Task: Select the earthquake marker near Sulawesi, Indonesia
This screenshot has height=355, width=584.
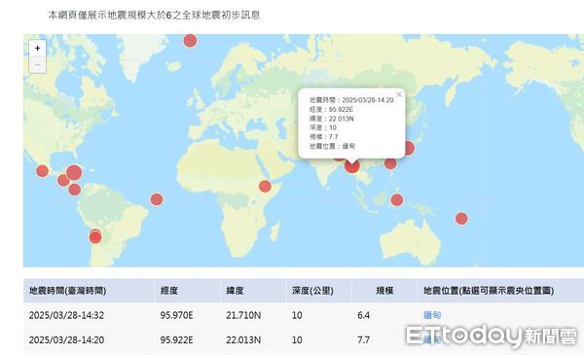Action: point(397,199)
